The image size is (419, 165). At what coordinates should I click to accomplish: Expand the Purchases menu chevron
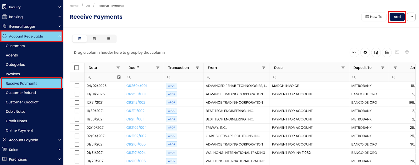click(59, 159)
